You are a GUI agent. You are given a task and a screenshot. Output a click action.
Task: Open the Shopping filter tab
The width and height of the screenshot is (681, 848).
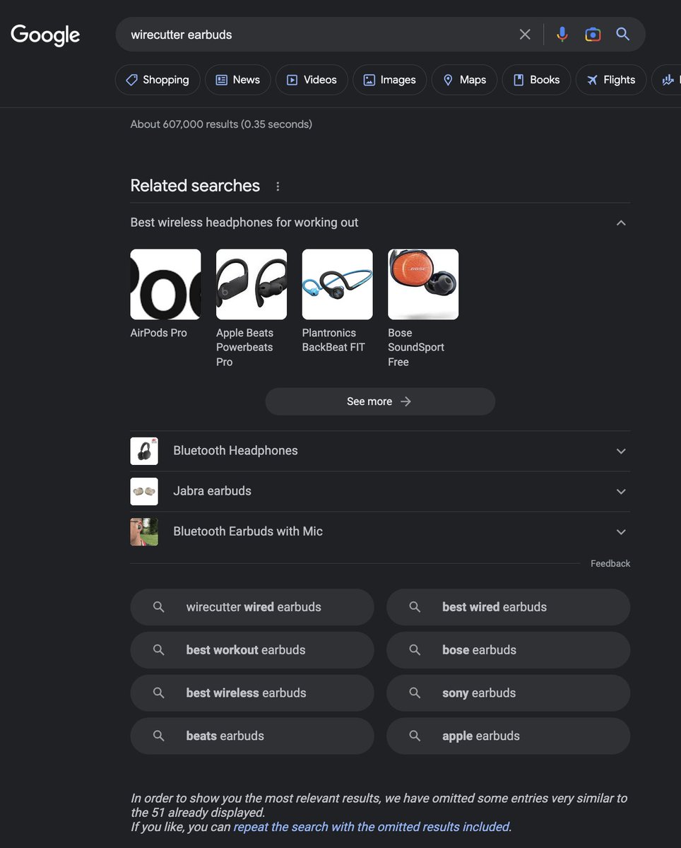coord(158,80)
